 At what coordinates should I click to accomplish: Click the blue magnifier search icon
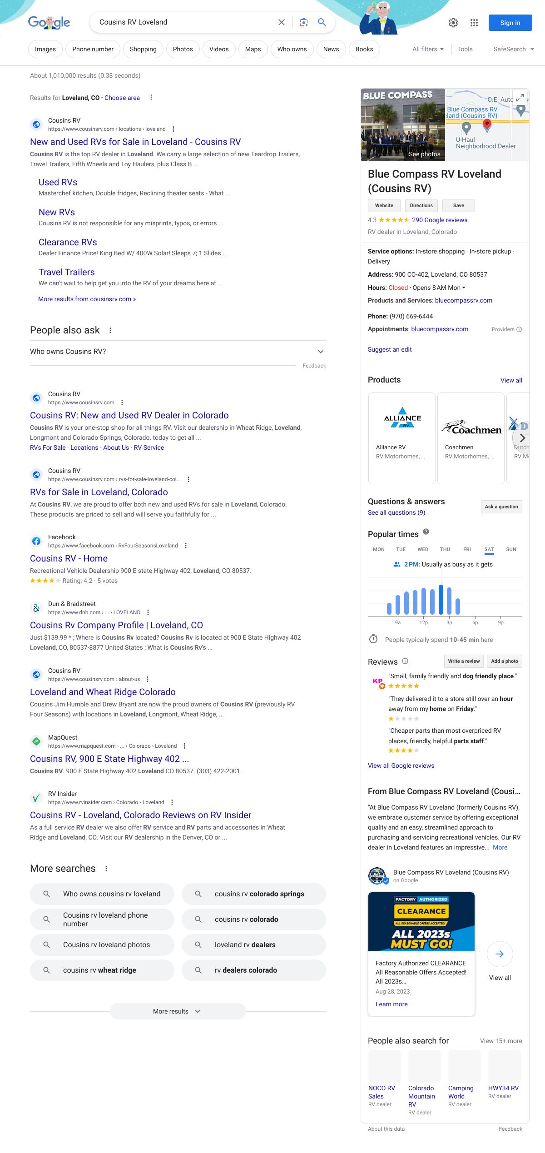(x=322, y=22)
